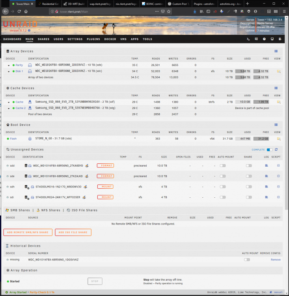Browse Disk 1 contents via view folder icon
289x296 pixels.
coord(279,71)
